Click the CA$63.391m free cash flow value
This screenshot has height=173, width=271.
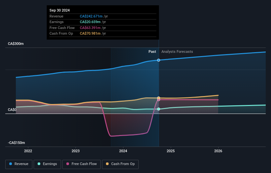(90, 28)
